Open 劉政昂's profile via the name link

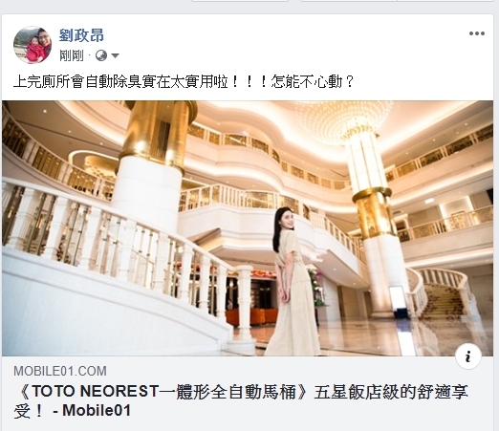[81, 35]
